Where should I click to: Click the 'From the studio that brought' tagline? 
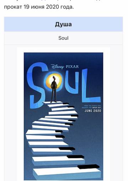click(x=91, y=107)
